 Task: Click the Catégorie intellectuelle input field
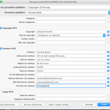click(71, 99)
